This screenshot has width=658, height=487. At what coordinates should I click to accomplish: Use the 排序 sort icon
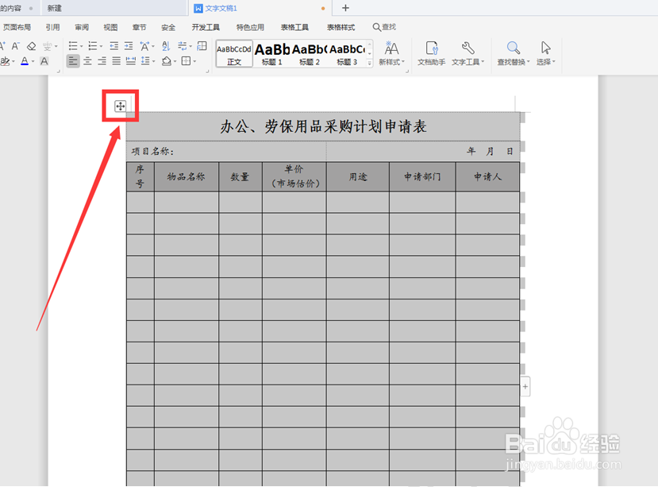pos(167,46)
